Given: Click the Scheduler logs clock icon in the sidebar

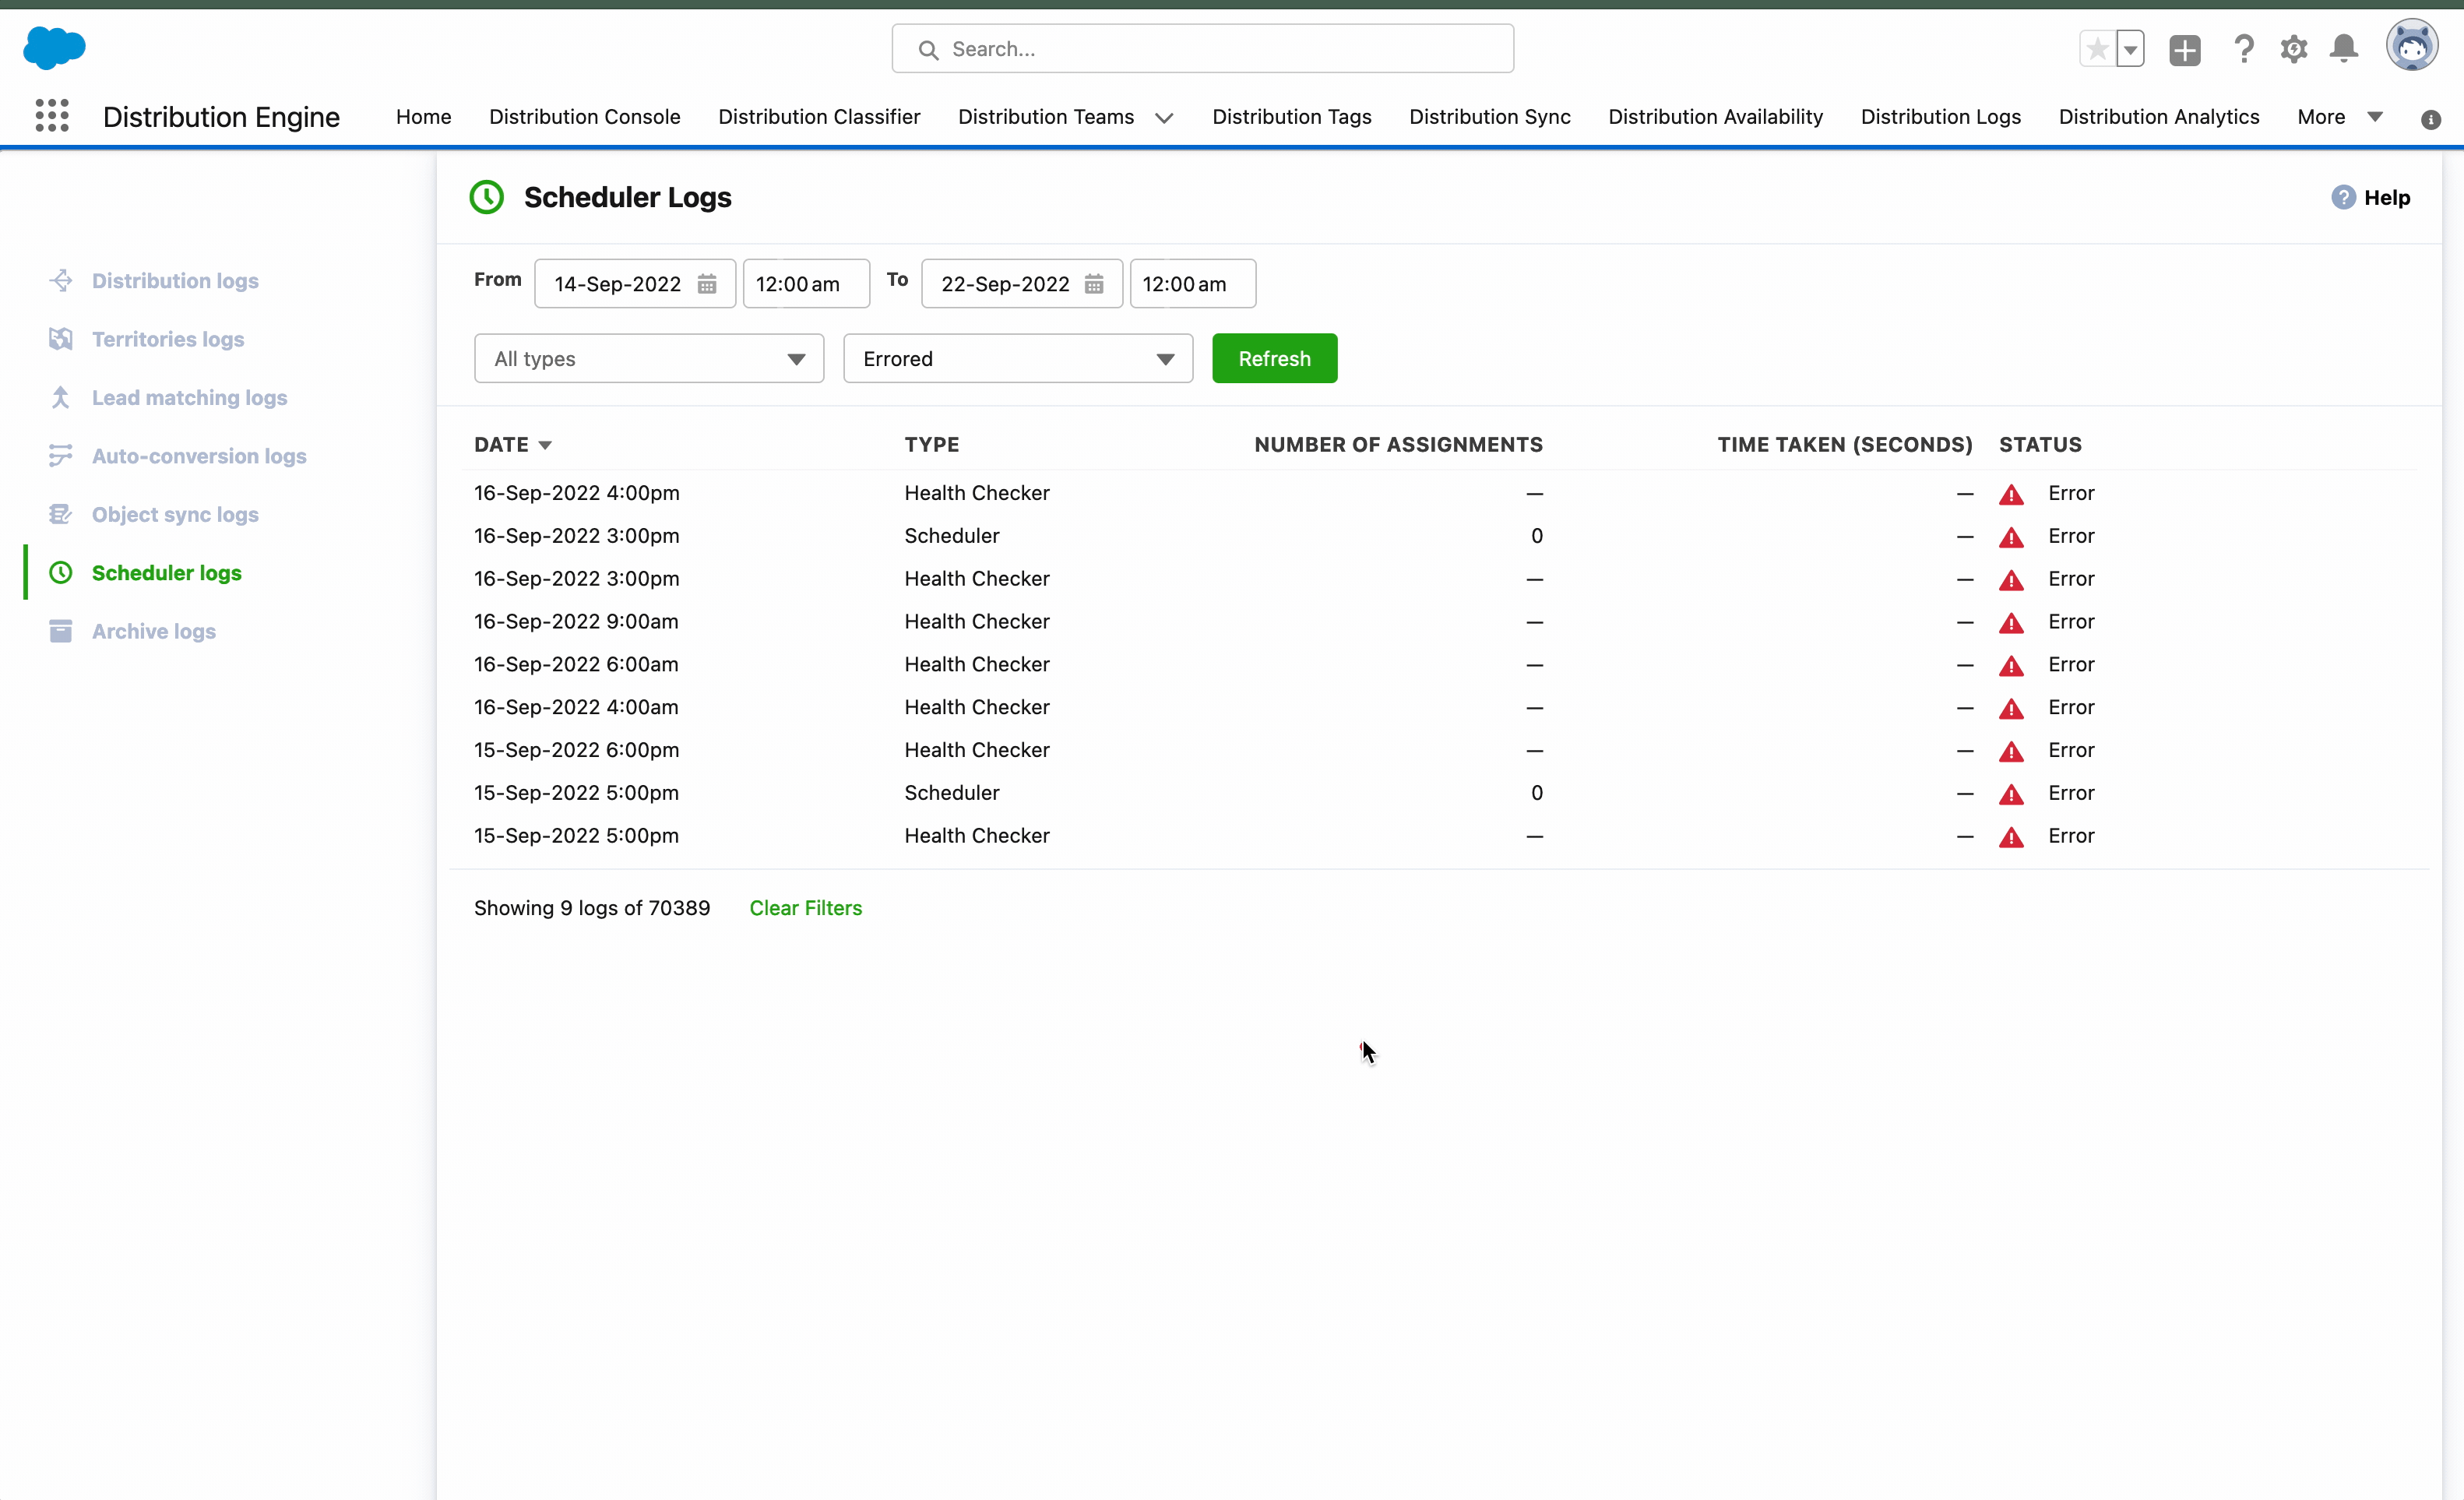Looking at the screenshot, I should click(x=61, y=573).
